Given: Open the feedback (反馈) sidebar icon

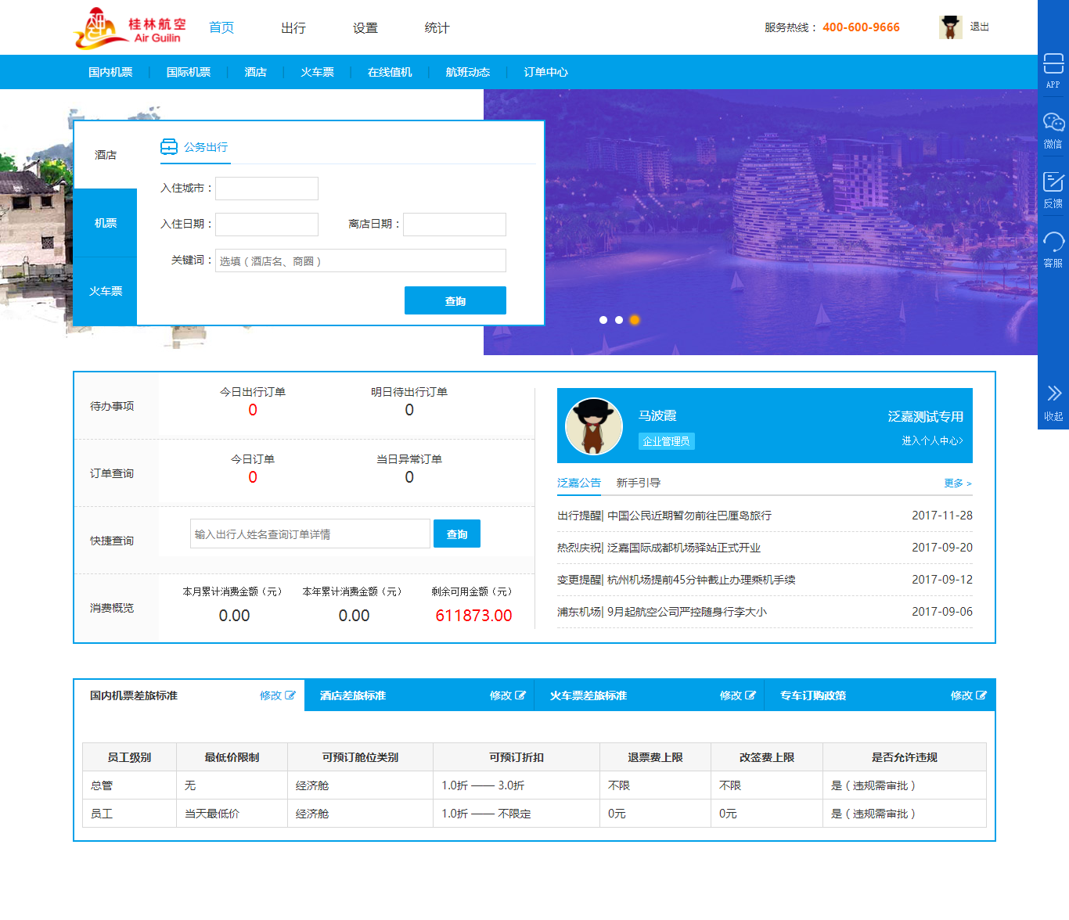Looking at the screenshot, I should coord(1053,182).
